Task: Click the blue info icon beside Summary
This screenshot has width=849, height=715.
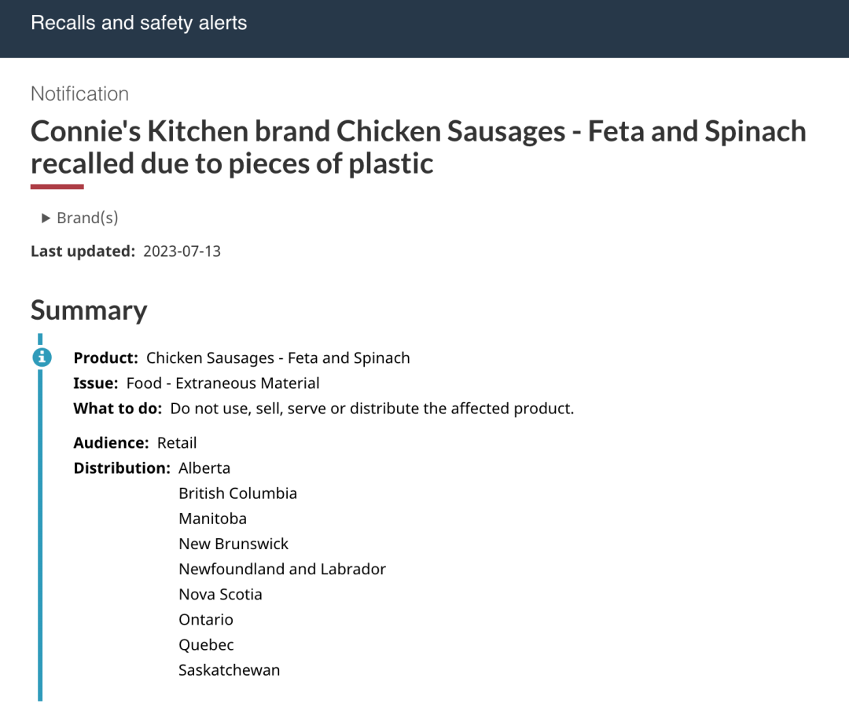Action: [42, 357]
